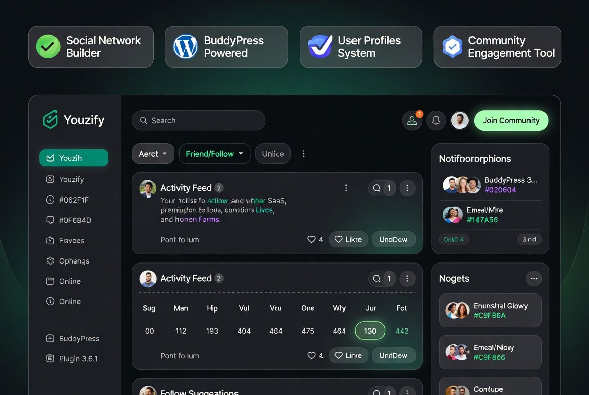Viewport: 589px width, 395px height.
Task: Open Favoes in the sidebar
Action: click(x=65, y=241)
